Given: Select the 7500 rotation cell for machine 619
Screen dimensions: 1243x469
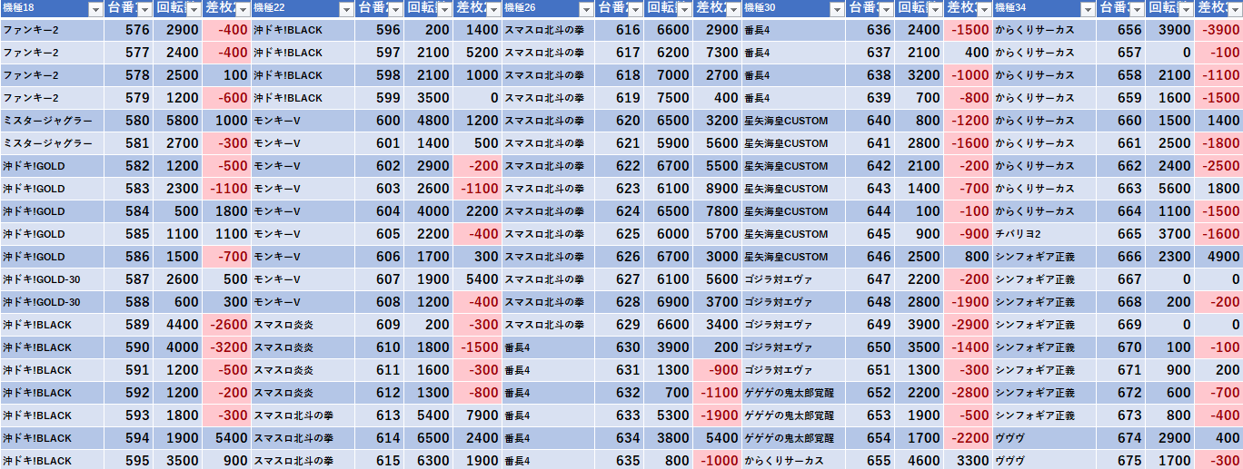Looking at the screenshot, I should point(667,98).
